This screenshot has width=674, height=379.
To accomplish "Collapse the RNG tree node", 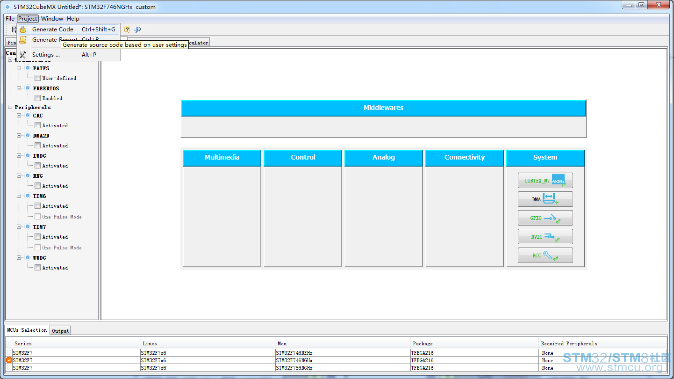I will [20, 176].
